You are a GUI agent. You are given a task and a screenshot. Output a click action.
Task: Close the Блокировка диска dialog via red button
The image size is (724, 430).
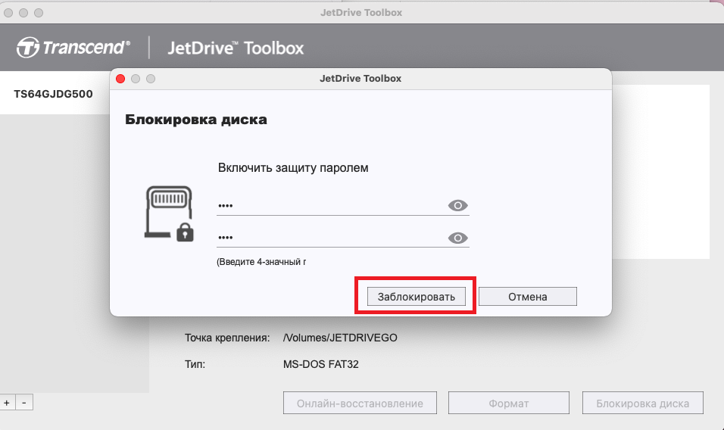point(120,79)
